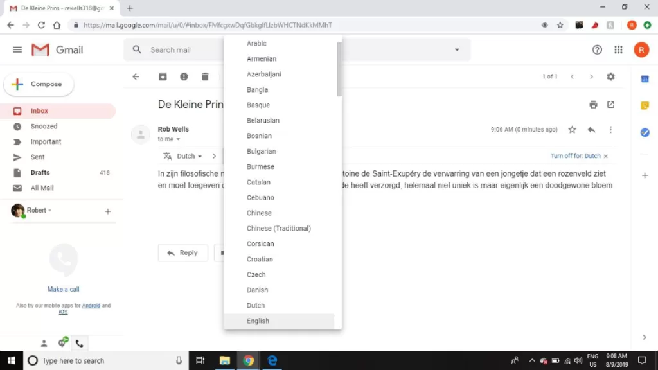
Task: Select English from the language list
Action: point(258,321)
